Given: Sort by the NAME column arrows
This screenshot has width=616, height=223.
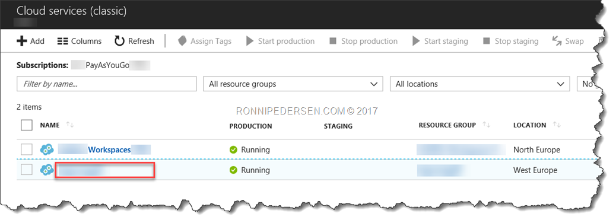Looking at the screenshot, I should point(70,125).
